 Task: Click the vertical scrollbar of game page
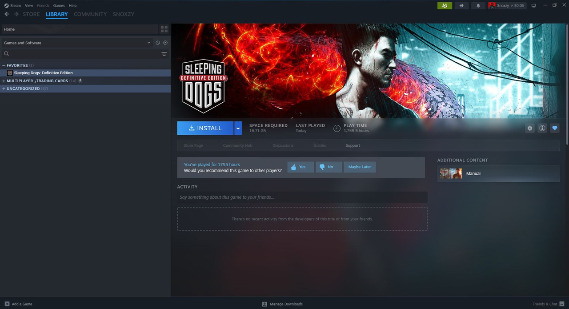pos(567,84)
